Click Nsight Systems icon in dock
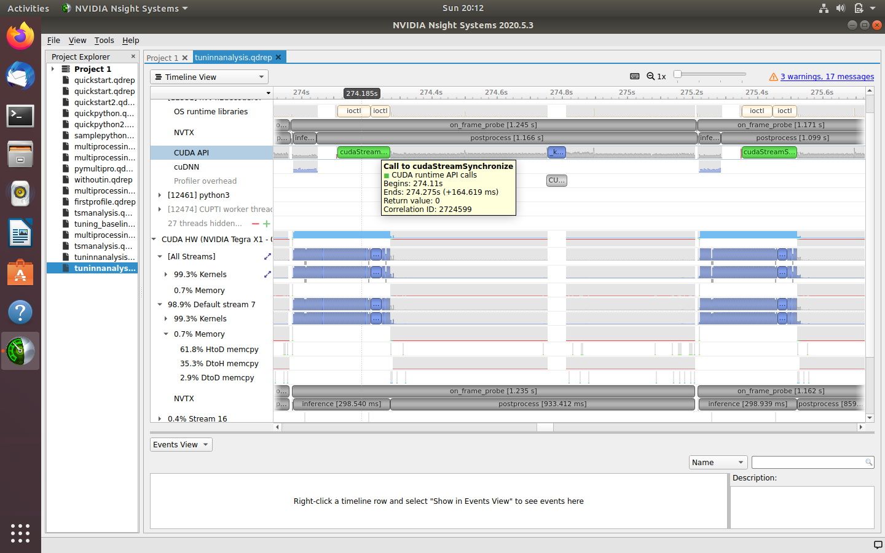This screenshot has width=885, height=553. pyautogui.click(x=20, y=351)
